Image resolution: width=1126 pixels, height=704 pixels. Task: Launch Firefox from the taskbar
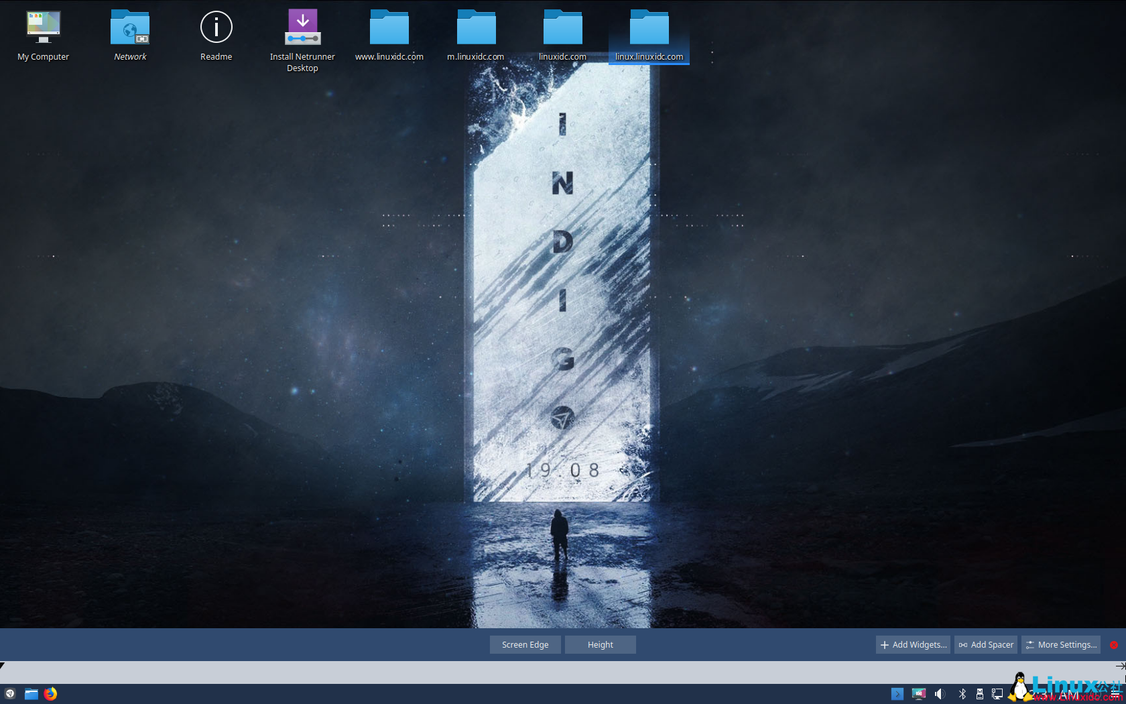pyautogui.click(x=51, y=694)
